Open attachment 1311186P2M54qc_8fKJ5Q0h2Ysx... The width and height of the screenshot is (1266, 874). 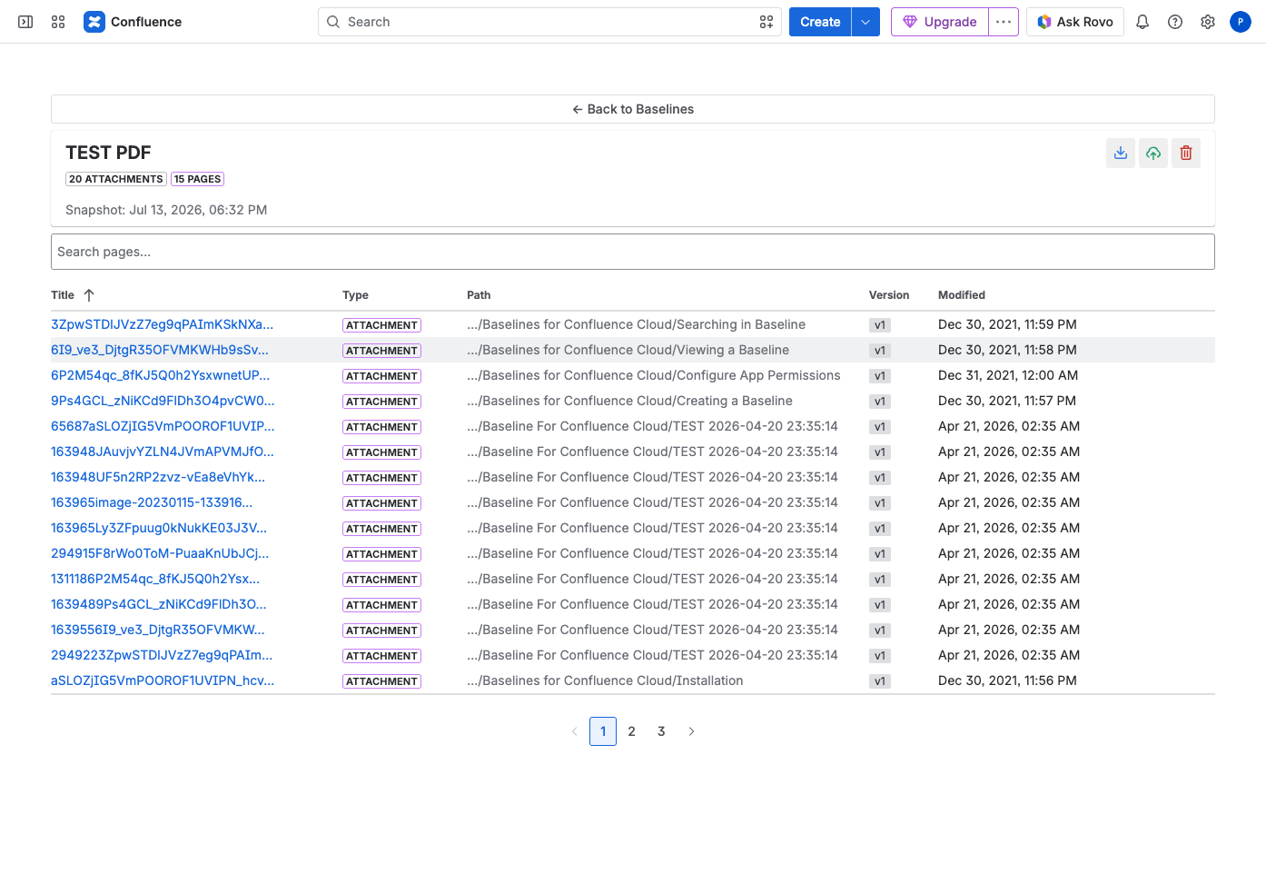click(x=155, y=579)
